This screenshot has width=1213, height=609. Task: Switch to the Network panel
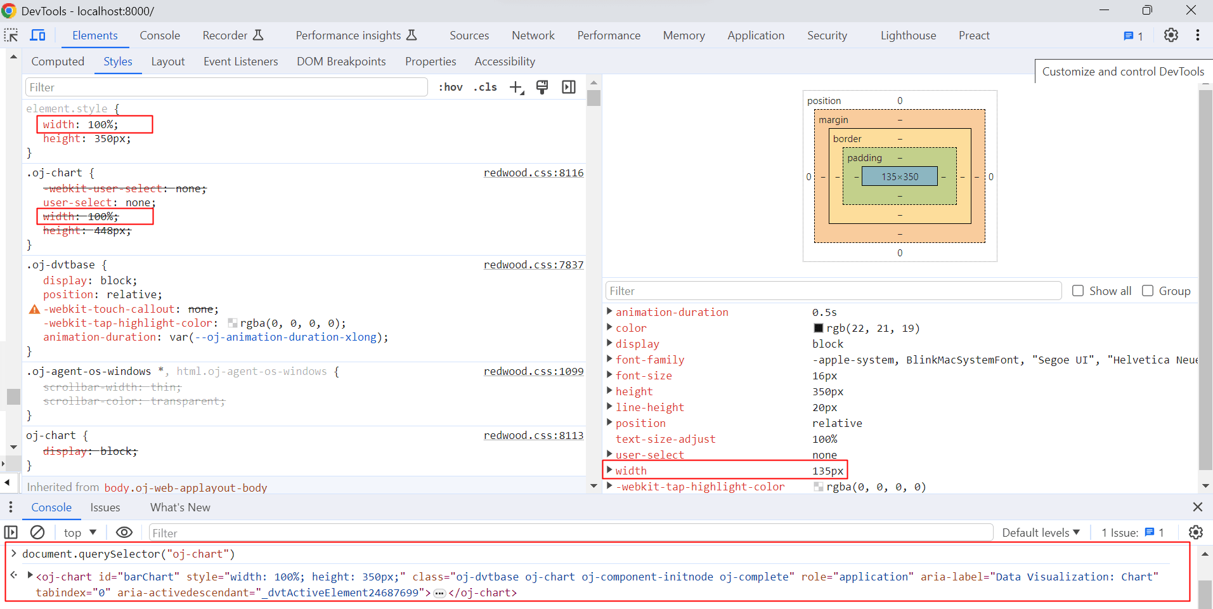(533, 35)
